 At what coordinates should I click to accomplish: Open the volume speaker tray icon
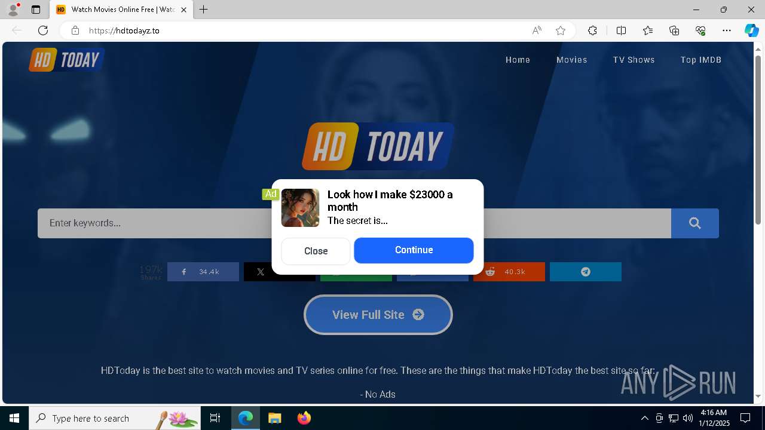pos(688,418)
